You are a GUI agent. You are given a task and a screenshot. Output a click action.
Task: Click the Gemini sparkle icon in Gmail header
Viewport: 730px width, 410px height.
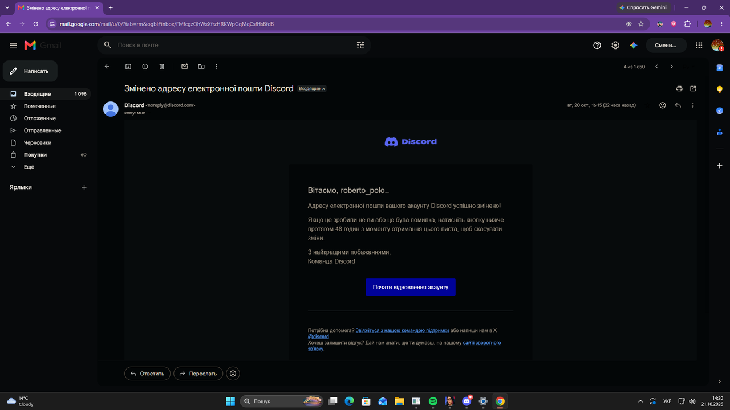pos(633,45)
